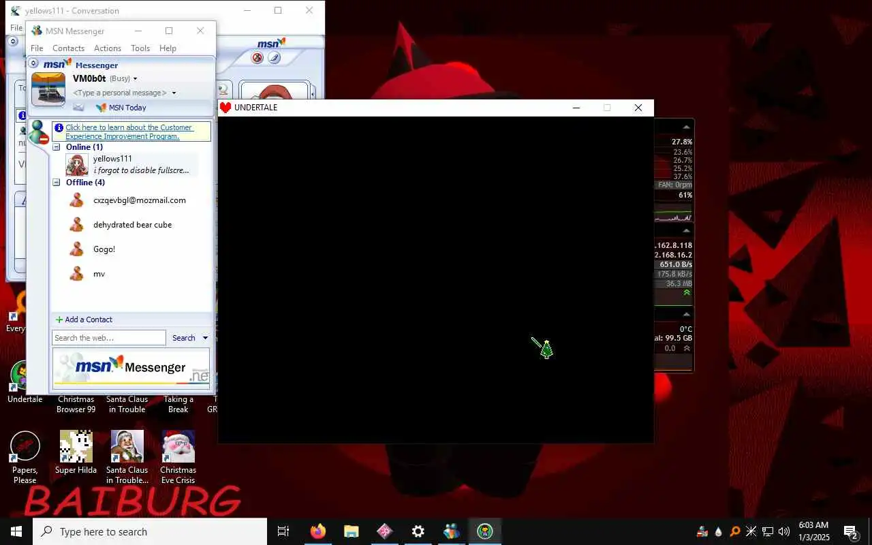Open the Papers, Please desktop shortcut
Image resolution: width=872 pixels, height=545 pixels.
(x=25, y=457)
